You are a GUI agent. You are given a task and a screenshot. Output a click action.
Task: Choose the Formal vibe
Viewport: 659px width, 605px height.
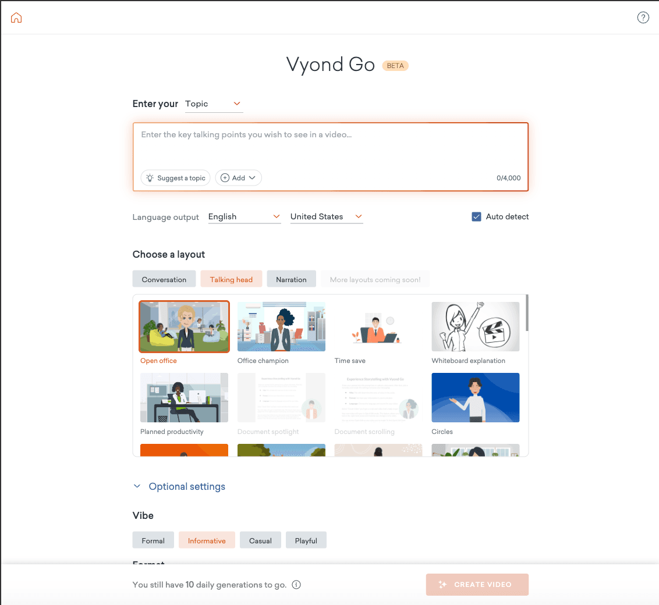[153, 540]
